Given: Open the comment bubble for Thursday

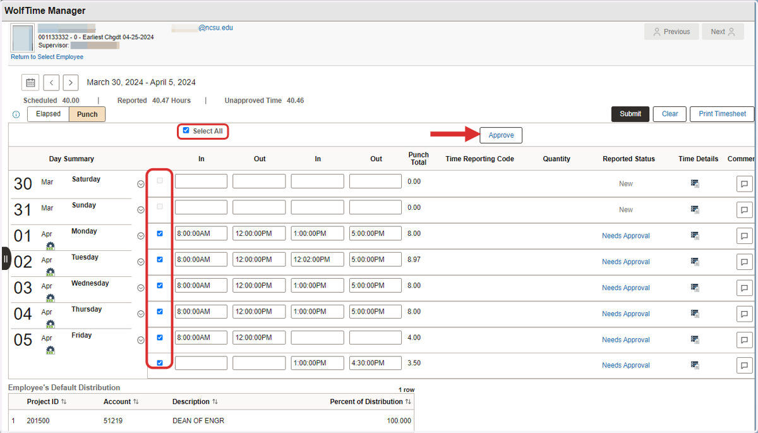Looking at the screenshot, I should coord(744,314).
